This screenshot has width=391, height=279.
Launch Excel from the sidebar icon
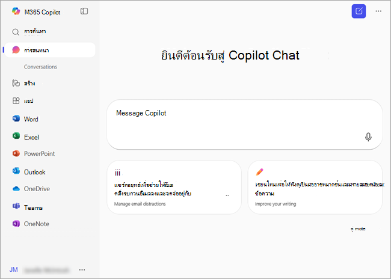tap(16, 136)
